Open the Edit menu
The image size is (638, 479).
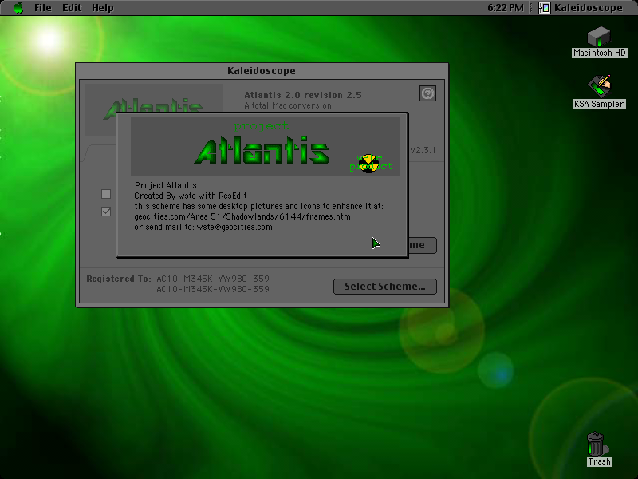[72, 8]
